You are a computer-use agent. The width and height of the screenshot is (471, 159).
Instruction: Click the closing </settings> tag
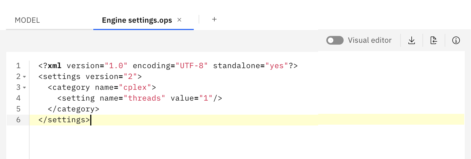coord(64,120)
